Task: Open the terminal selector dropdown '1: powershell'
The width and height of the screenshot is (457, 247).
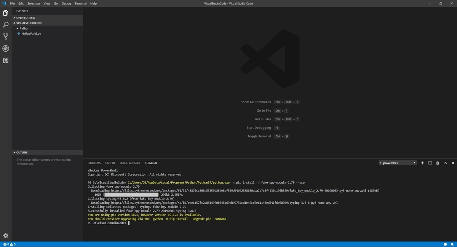Action: [x=398, y=163]
